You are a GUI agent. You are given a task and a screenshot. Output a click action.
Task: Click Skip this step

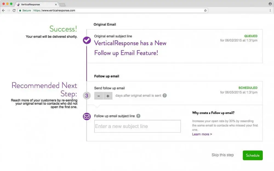point(222,155)
